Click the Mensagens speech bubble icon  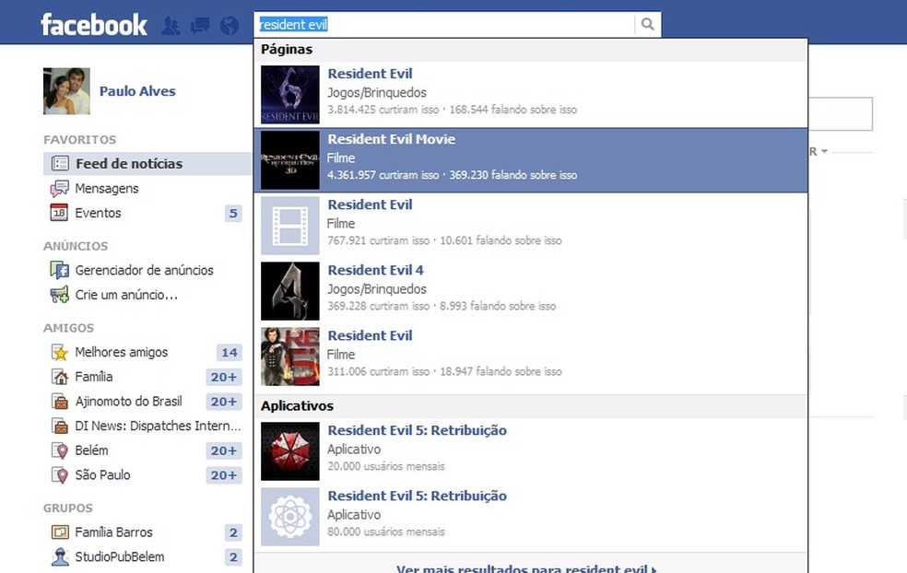point(59,189)
